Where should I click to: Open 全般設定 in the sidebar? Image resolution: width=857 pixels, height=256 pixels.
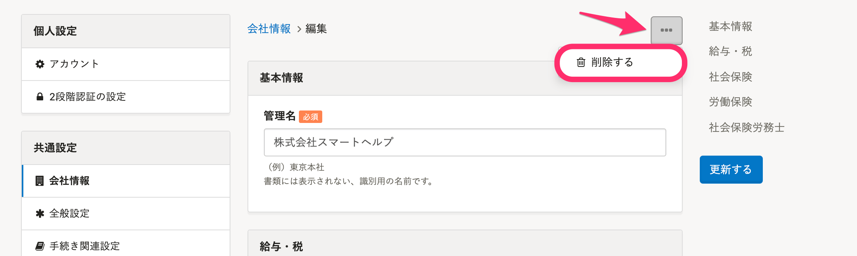(x=126, y=214)
